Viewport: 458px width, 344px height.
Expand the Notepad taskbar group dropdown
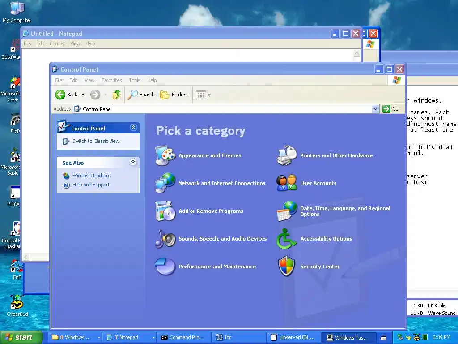(x=153, y=338)
